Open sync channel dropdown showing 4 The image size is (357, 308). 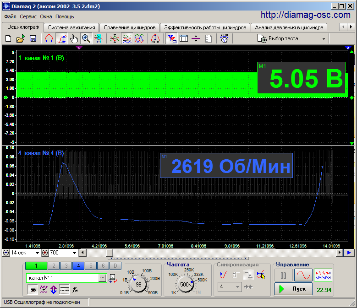click(x=230, y=287)
